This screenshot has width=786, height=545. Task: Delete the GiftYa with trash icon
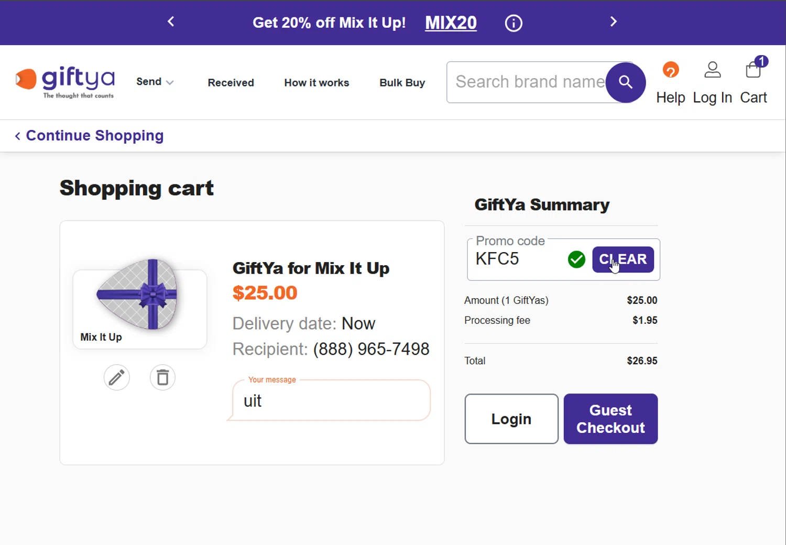click(162, 377)
